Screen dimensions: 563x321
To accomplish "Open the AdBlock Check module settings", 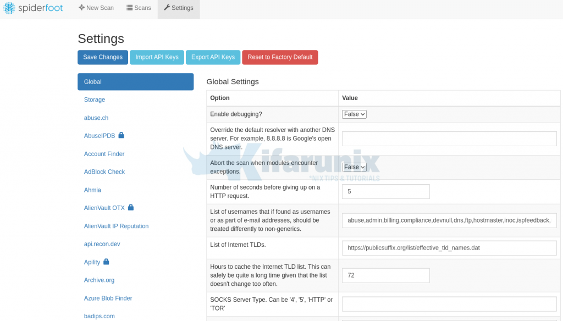I will point(104,171).
